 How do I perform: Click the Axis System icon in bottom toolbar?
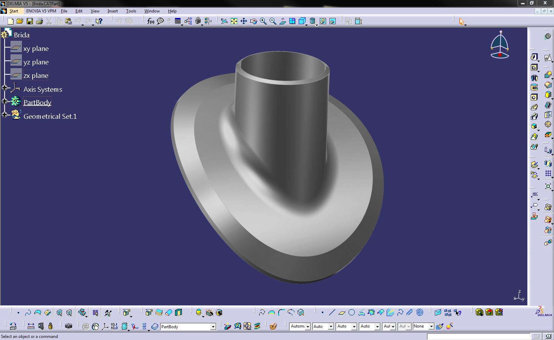tap(105, 326)
